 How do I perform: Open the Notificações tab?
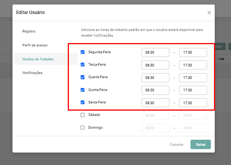coord(32,72)
